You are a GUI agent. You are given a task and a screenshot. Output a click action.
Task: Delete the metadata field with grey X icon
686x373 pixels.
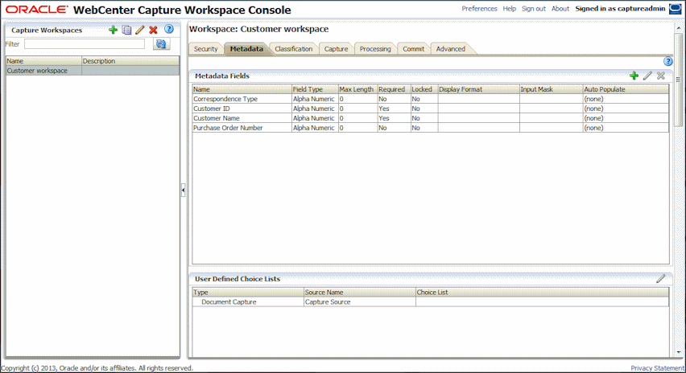click(x=661, y=76)
